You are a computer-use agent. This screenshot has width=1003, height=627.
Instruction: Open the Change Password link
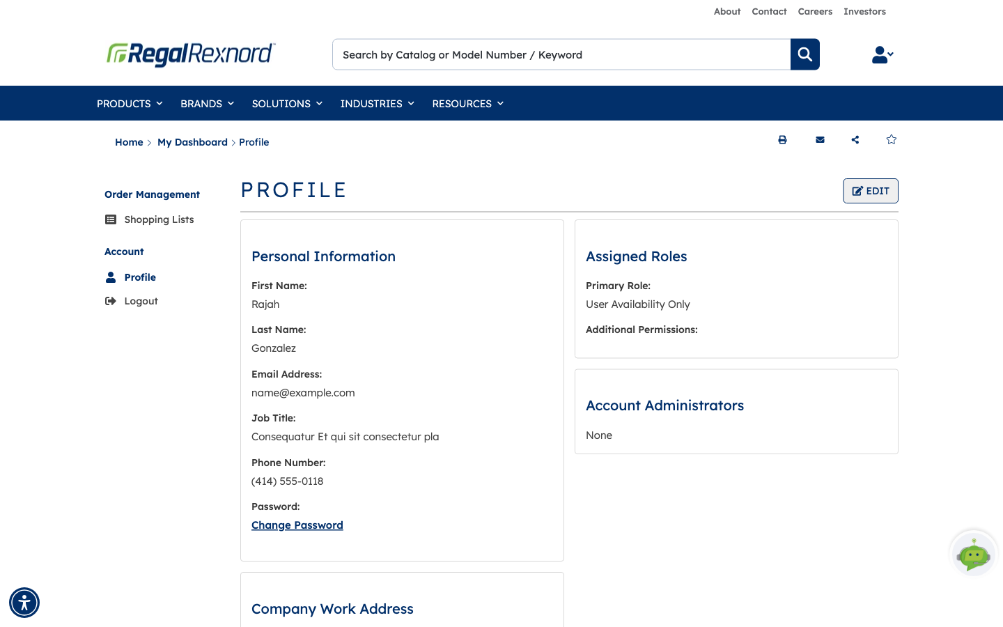[297, 525]
